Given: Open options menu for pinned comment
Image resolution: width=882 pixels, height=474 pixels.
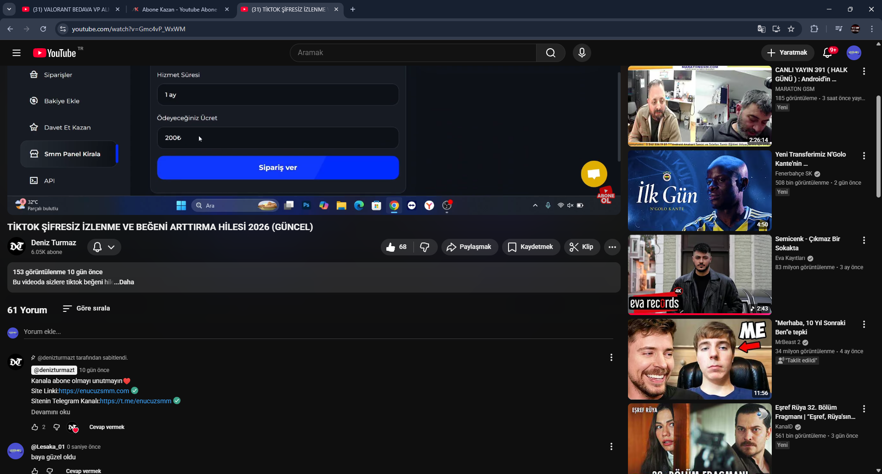Looking at the screenshot, I should click(611, 357).
